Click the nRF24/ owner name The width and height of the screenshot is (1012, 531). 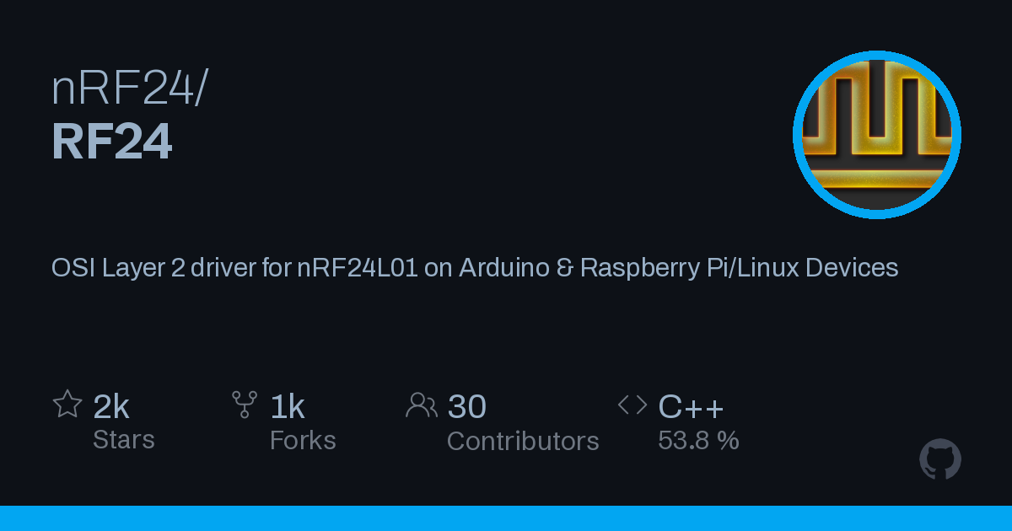[128, 88]
